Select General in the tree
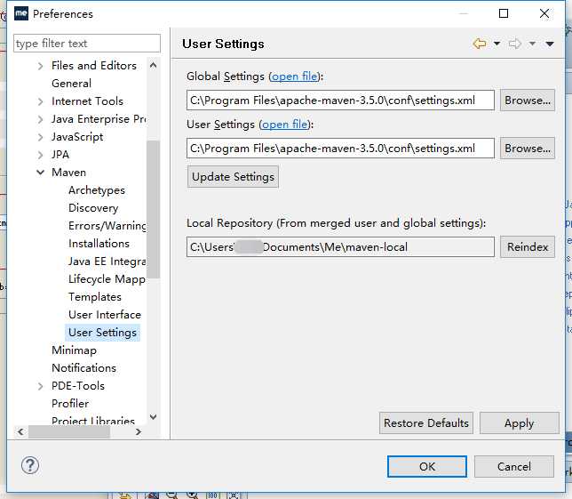Image resolution: width=572 pixels, height=499 pixels. click(x=71, y=84)
